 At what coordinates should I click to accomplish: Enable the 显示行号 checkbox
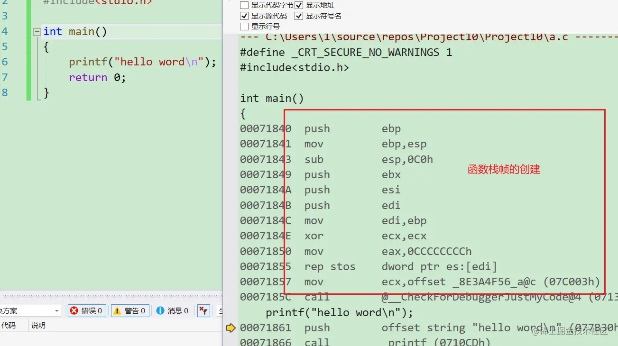click(244, 26)
